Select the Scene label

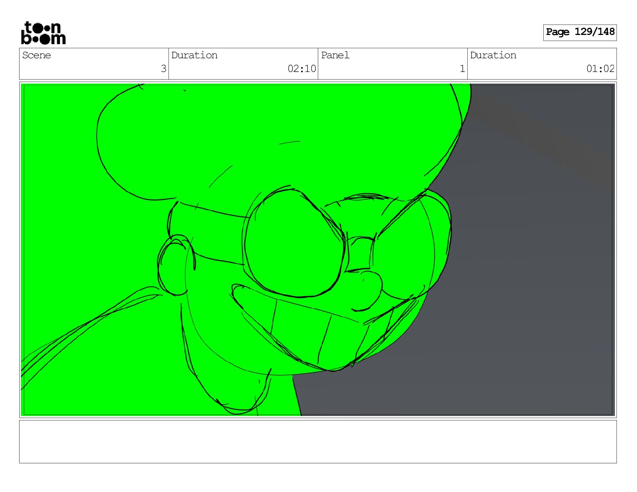37,55
